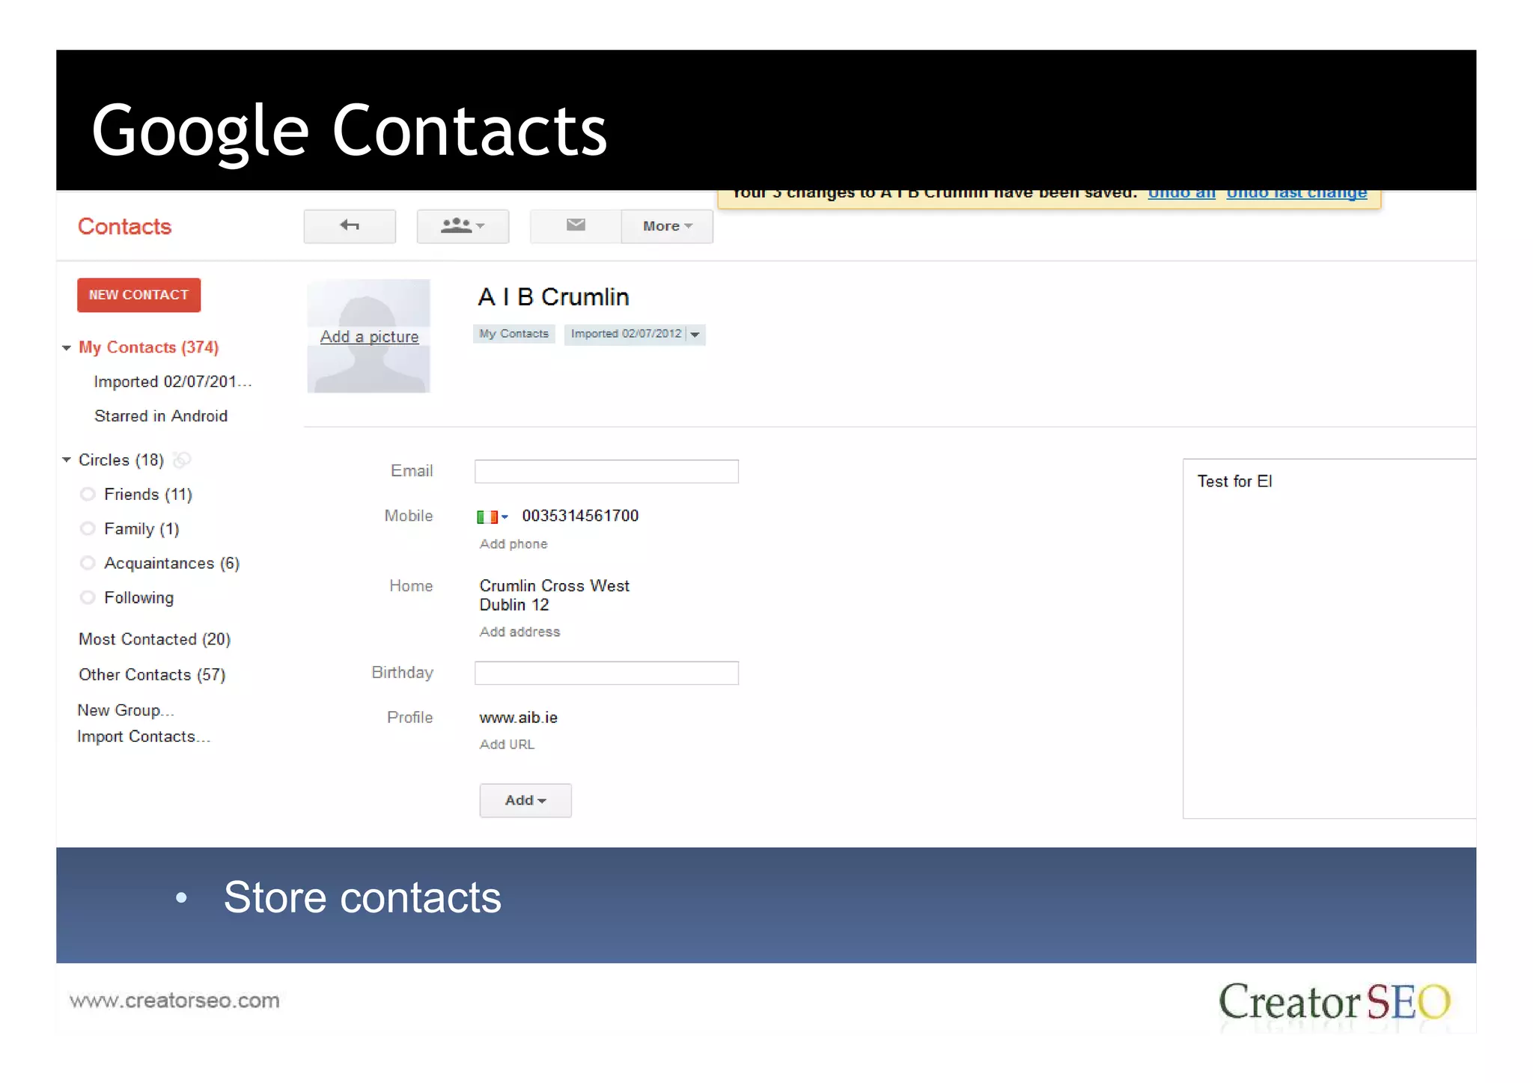Click the back arrow toolbar button
1533x1083 pixels.
[x=350, y=226]
